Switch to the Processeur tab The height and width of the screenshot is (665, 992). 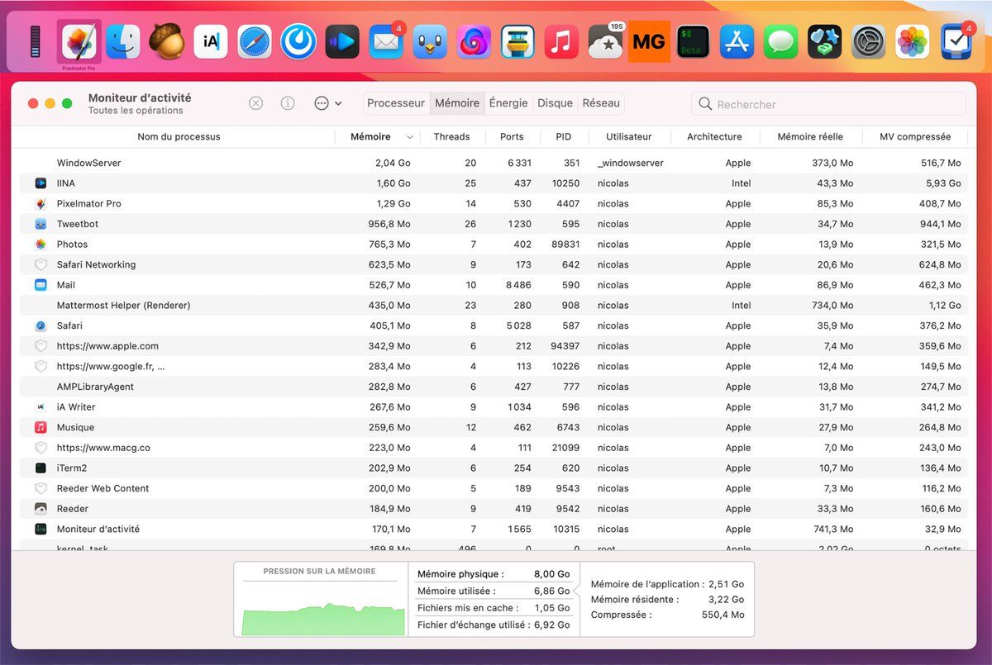click(x=396, y=103)
